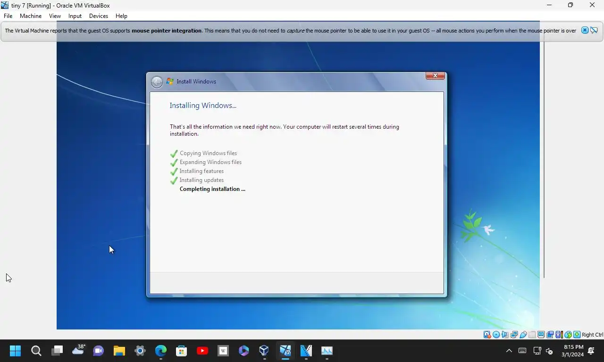Open the Devices menu
The image size is (604, 362).
click(x=99, y=16)
